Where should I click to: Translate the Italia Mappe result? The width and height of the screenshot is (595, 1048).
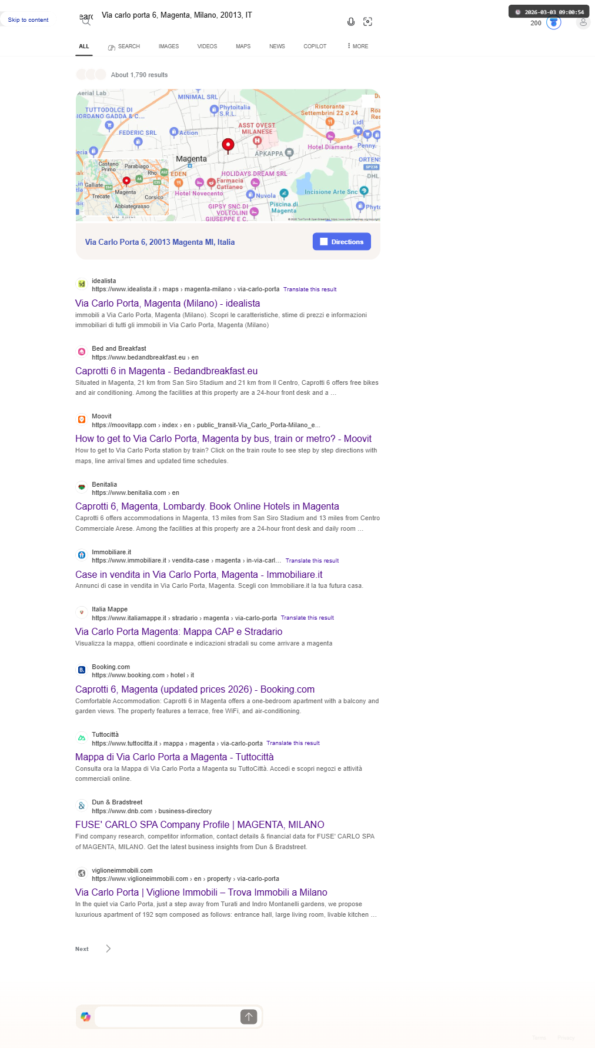coord(307,618)
